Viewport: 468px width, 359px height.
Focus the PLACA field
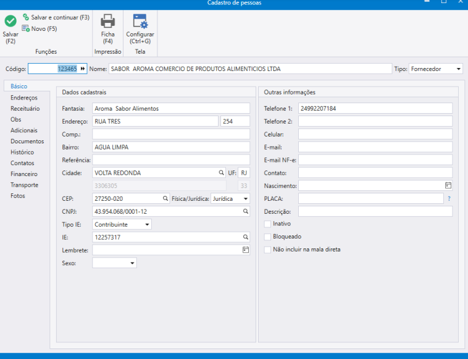(371, 198)
